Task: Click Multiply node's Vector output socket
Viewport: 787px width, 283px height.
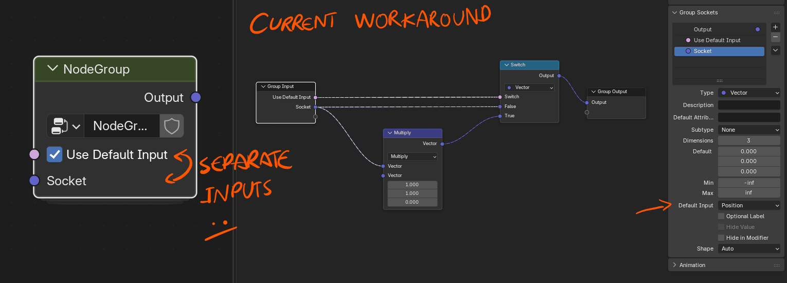Action: [x=442, y=144]
